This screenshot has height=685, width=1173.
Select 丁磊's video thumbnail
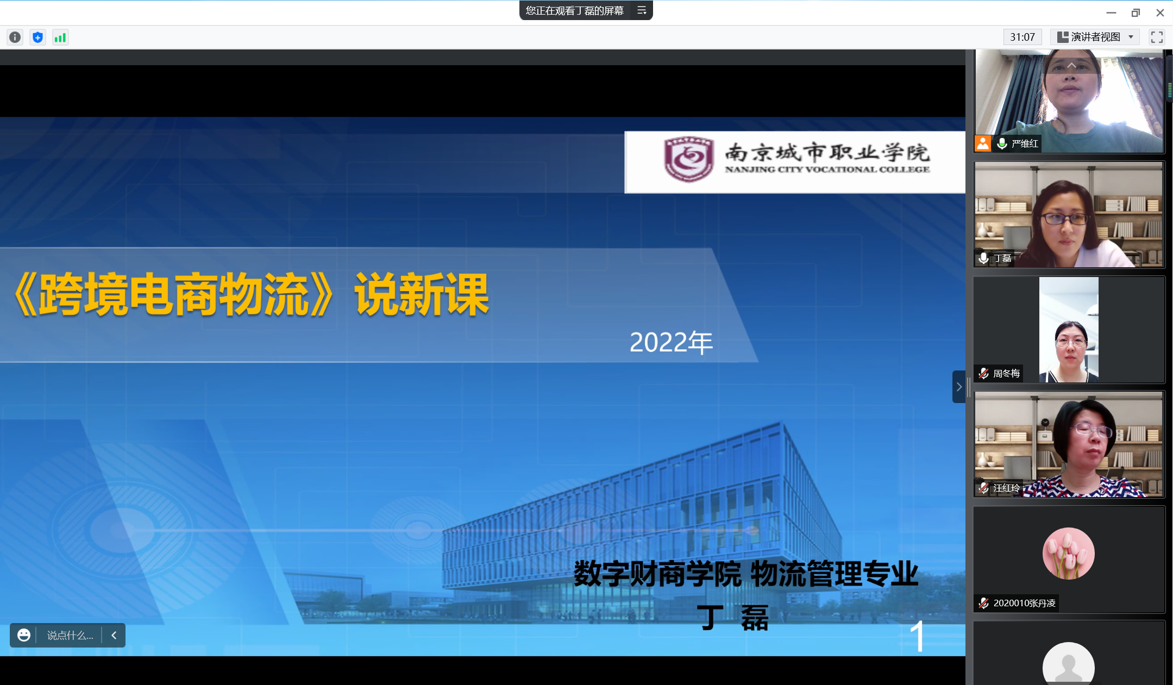coord(1069,214)
